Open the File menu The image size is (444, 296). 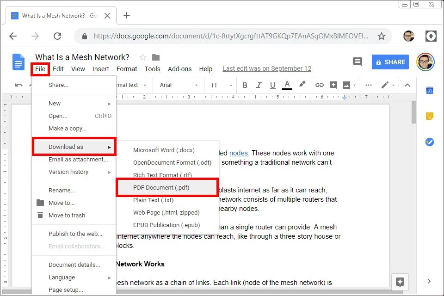pyautogui.click(x=40, y=69)
